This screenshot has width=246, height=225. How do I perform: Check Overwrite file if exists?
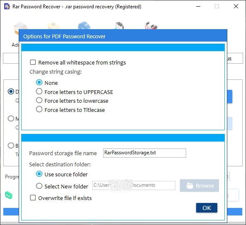(x=33, y=198)
